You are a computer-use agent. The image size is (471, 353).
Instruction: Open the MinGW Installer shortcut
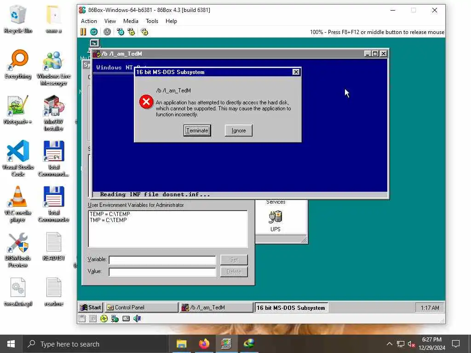pos(53,114)
